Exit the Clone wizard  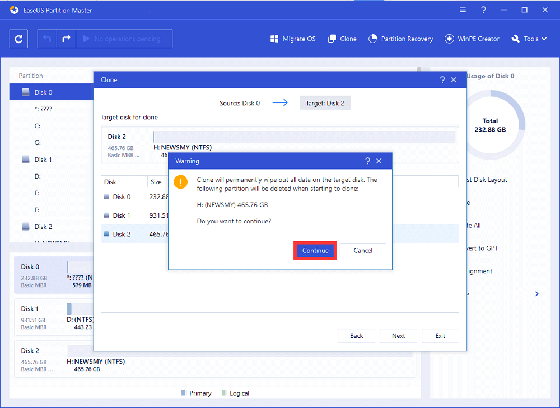coord(440,336)
